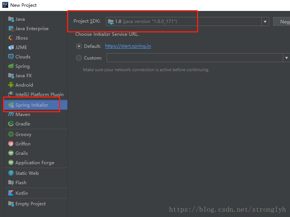
Task: Click the Project SDK 1.8 combo box
Action: click(187, 21)
